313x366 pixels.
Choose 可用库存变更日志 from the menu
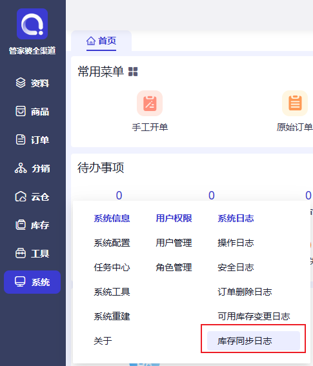[254, 316]
